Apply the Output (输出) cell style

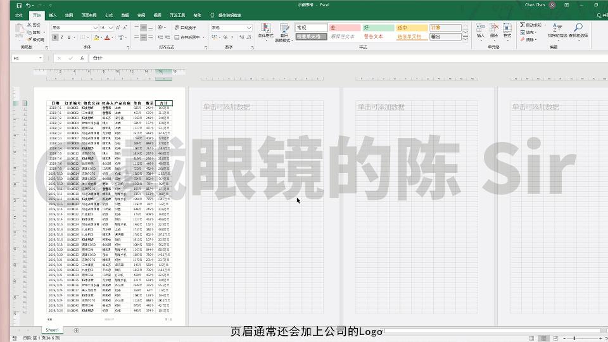coord(445,37)
